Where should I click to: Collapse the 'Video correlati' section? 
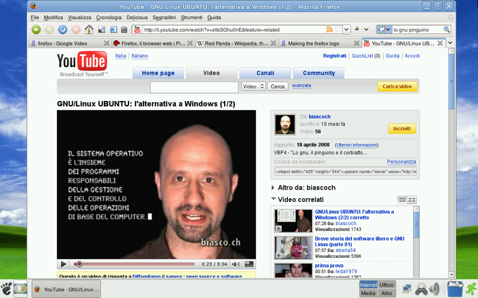point(274,199)
